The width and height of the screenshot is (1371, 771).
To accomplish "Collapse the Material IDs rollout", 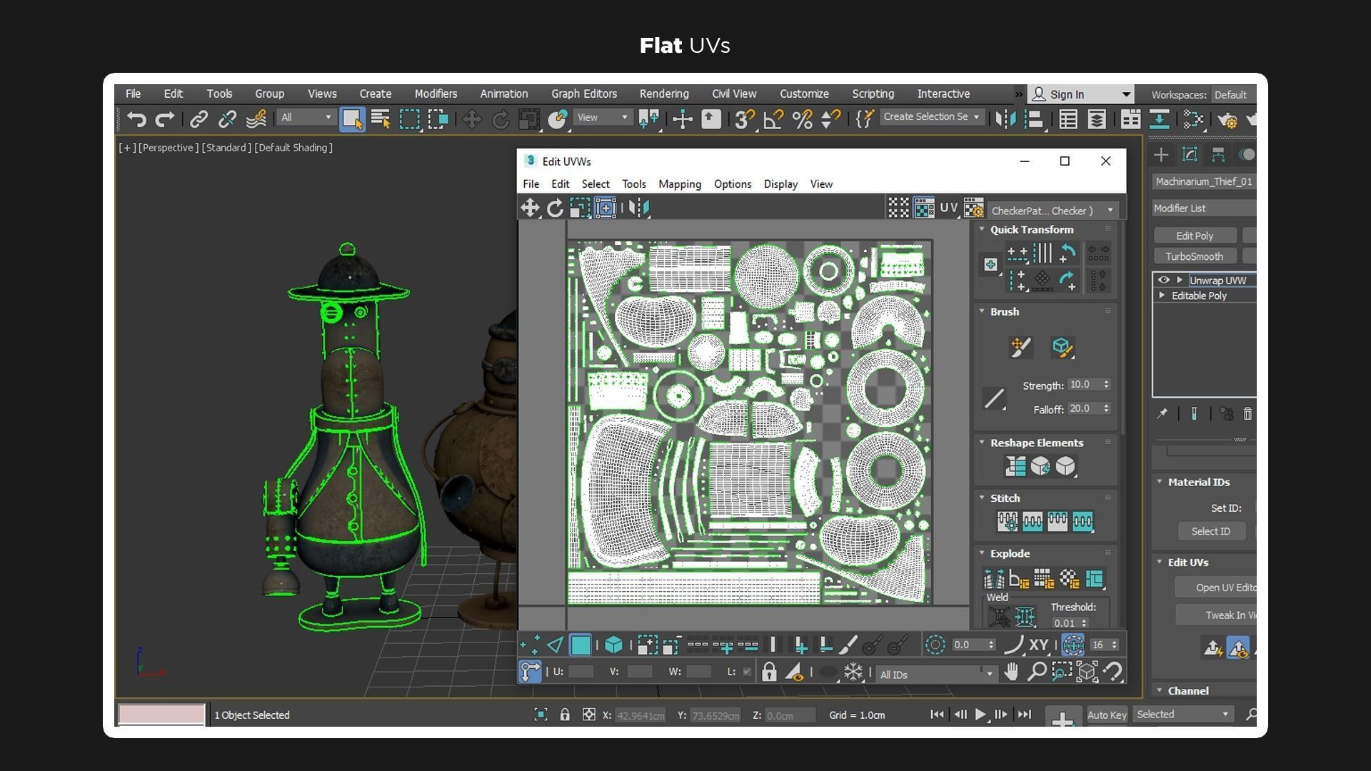I will pyautogui.click(x=1160, y=482).
